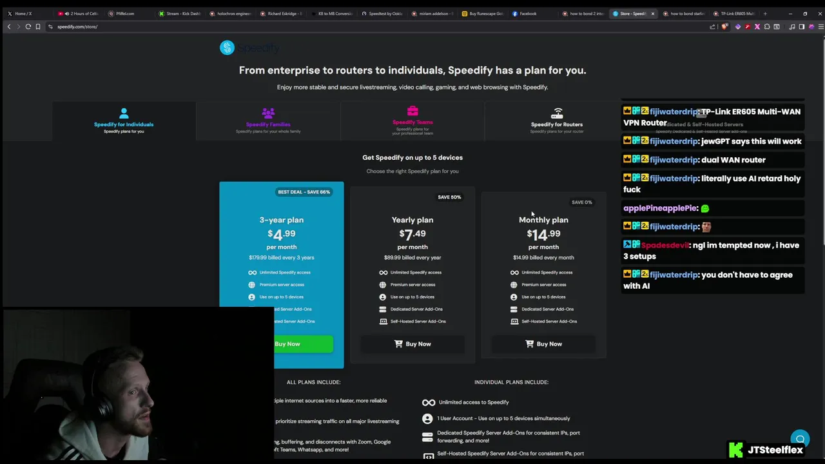Screen dimensions: 825x464
Task: Click the Families group icon
Action: (x=268, y=113)
